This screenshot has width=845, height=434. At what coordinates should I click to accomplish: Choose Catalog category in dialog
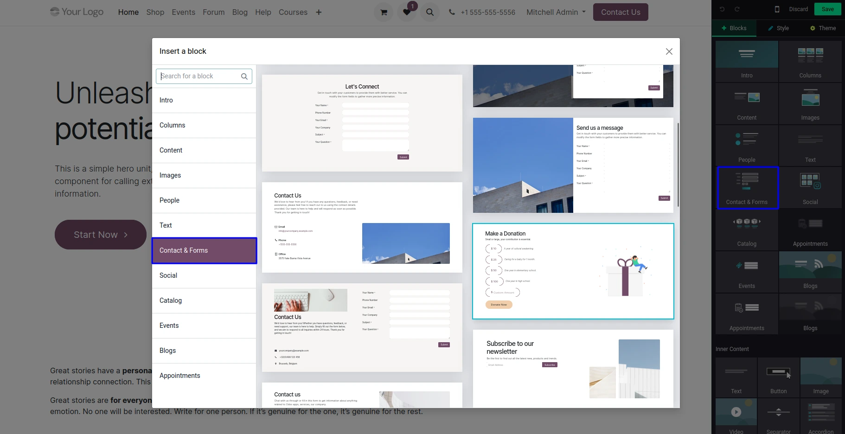[204, 300]
